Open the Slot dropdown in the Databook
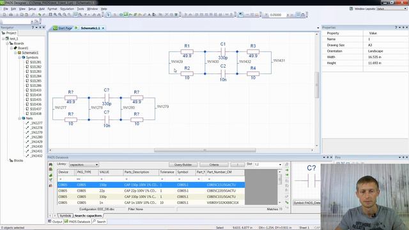 click(280, 165)
